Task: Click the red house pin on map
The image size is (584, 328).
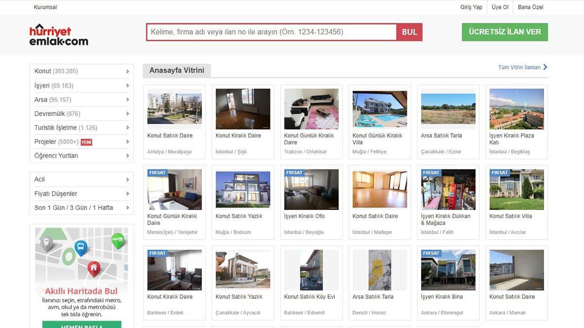Action: [x=94, y=268]
